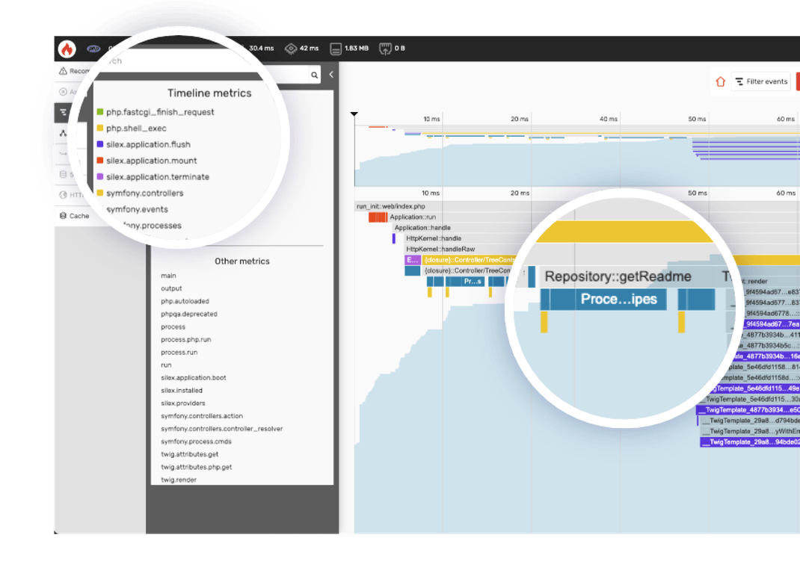Select the network usage icon
The width and height of the screenshot is (800, 570).
[385, 49]
